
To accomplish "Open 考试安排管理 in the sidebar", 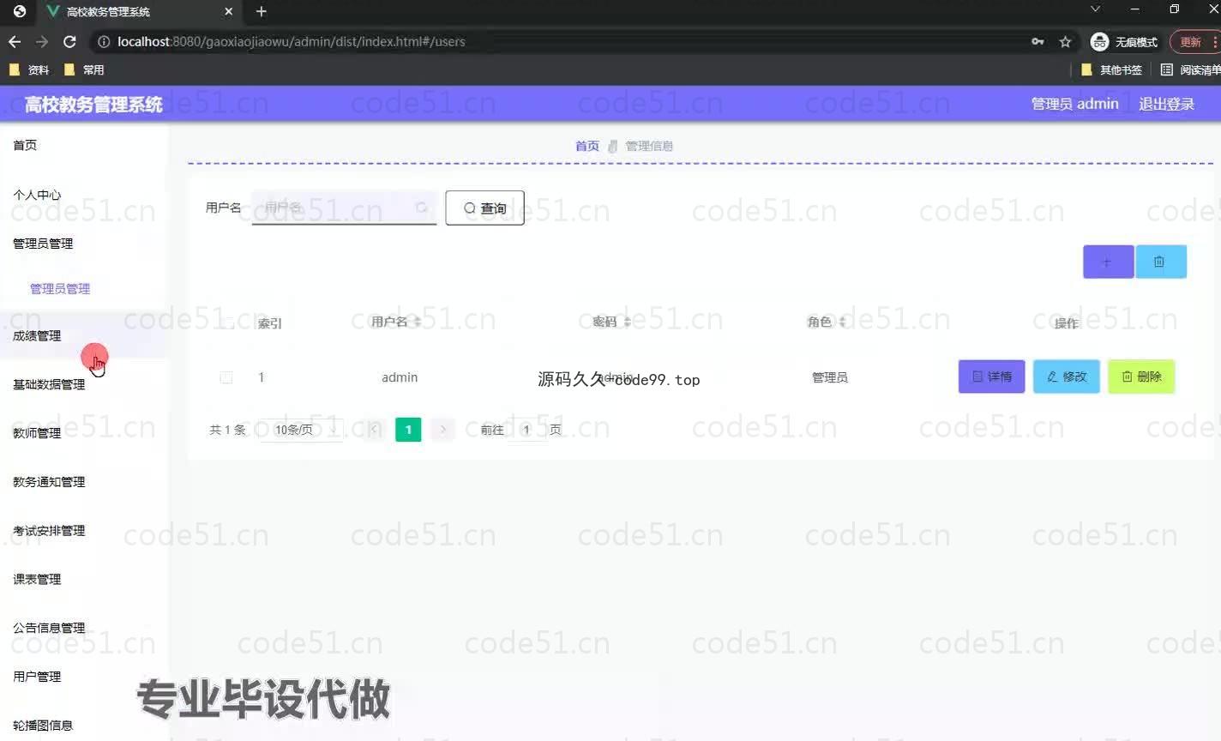I will (x=83, y=531).
